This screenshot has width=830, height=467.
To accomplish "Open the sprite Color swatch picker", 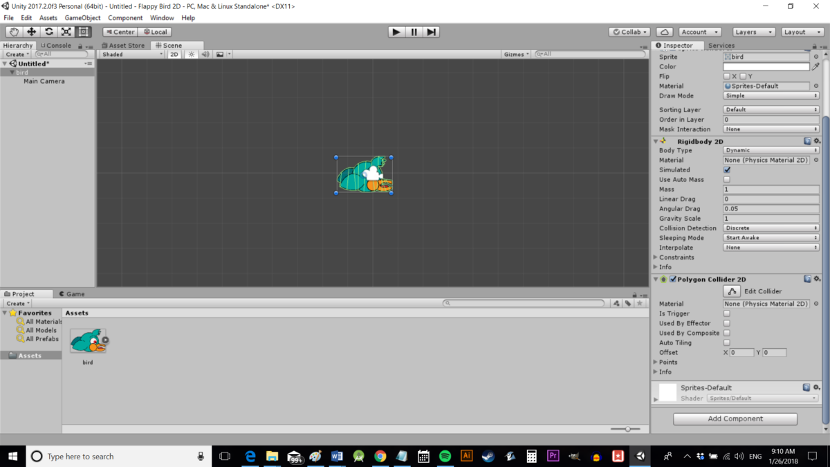I will coord(766,66).
